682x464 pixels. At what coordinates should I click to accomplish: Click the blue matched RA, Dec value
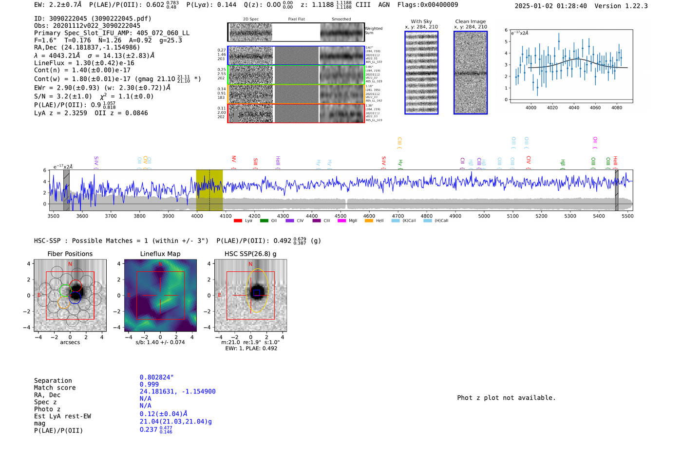[177, 391]
